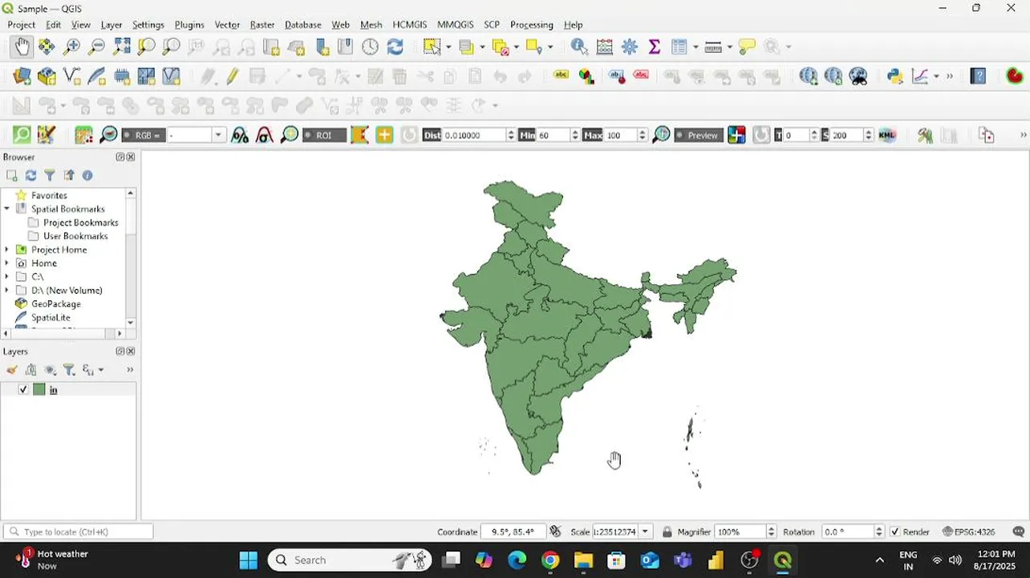The image size is (1030, 578).
Task: Select Favorites in the Browser tree
Action: pyautogui.click(x=49, y=195)
